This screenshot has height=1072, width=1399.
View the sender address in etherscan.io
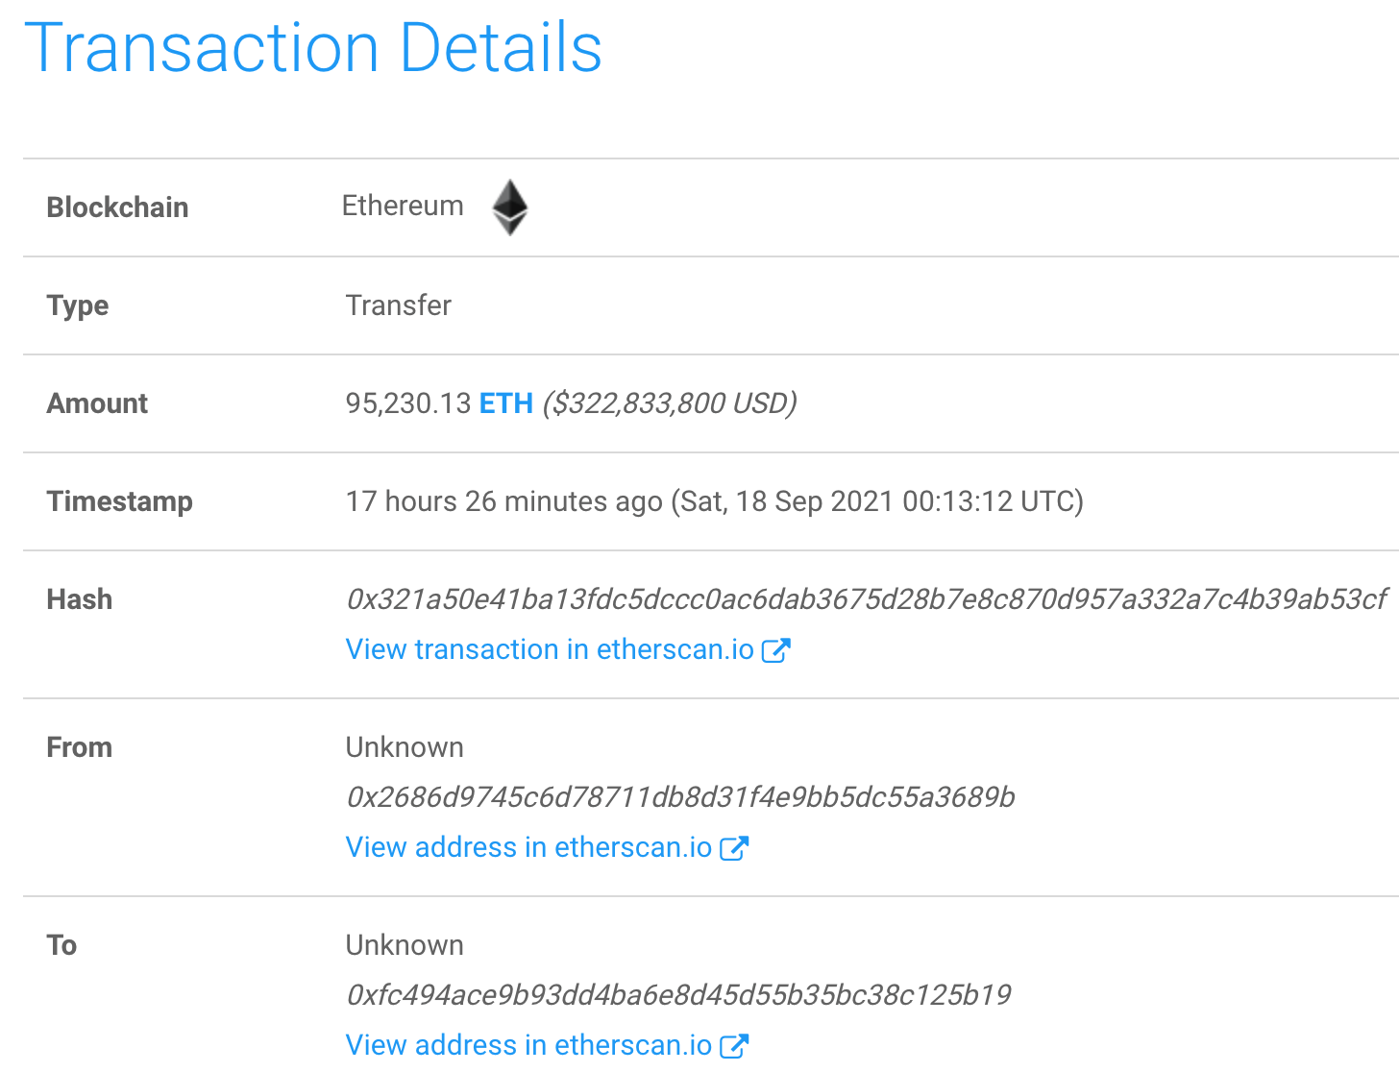point(528,847)
